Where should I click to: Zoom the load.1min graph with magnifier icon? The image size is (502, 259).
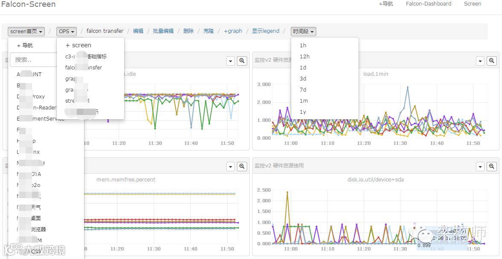491,60
